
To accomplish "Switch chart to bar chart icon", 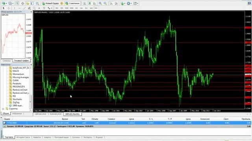I will pyautogui.click(x=85, y=4).
